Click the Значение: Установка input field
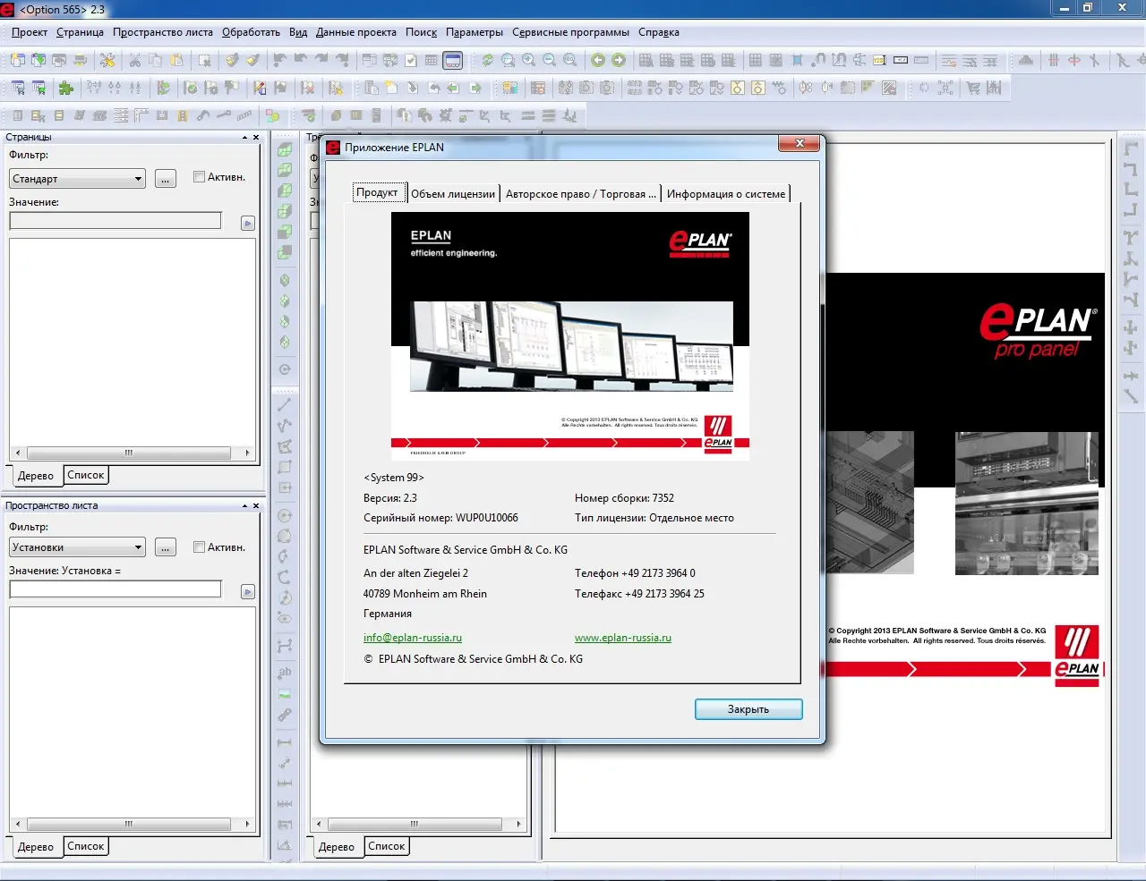 (115, 589)
